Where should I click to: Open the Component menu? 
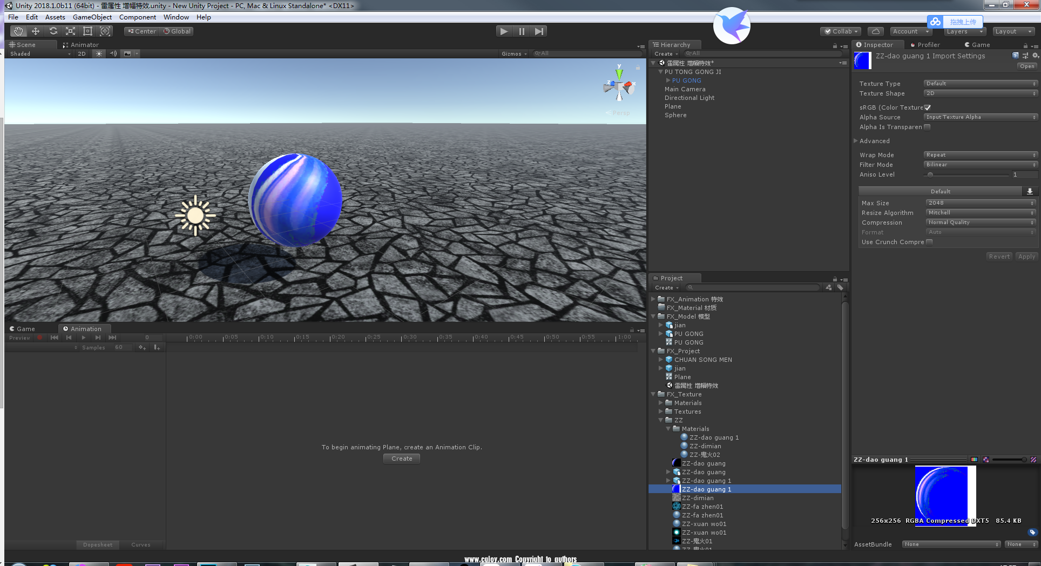pyautogui.click(x=138, y=17)
